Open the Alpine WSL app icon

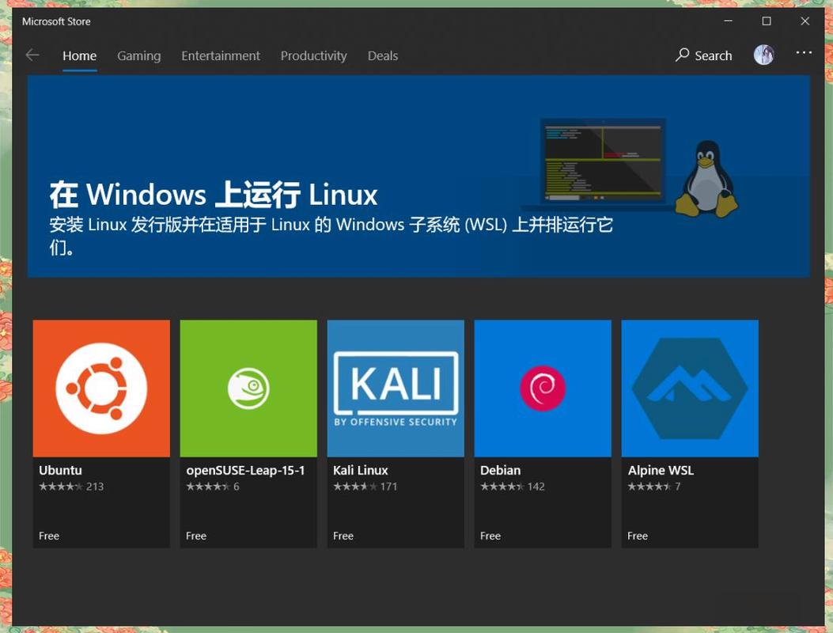(x=690, y=388)
